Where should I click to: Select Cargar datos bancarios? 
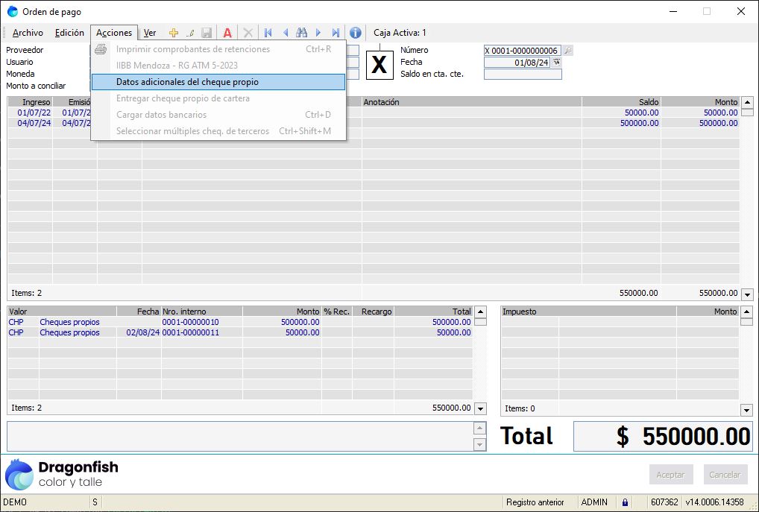(x=218, y=115)
